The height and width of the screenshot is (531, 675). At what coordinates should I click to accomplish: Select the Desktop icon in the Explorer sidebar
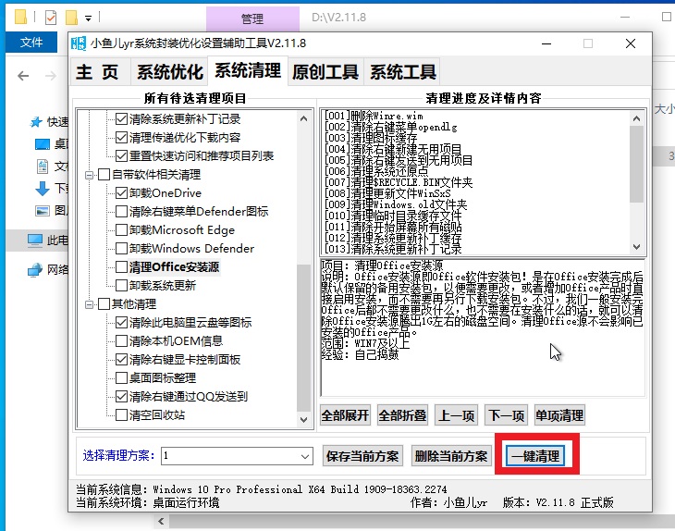[41, 143]
